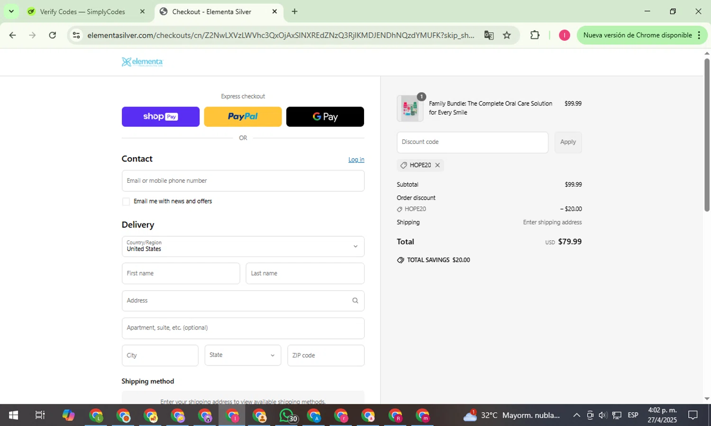Go back to previous page
Image resolution: width=711 pixels, height=426 pixels.
13,35
